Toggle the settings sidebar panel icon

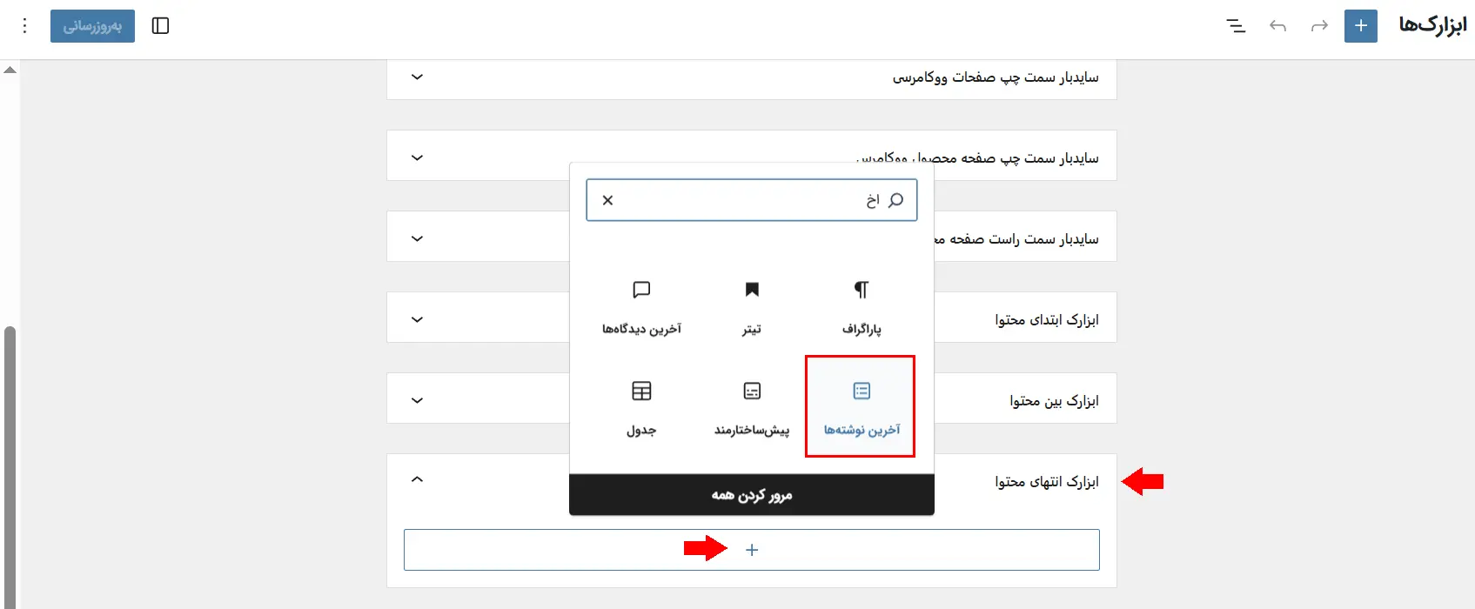coord(160,26)
